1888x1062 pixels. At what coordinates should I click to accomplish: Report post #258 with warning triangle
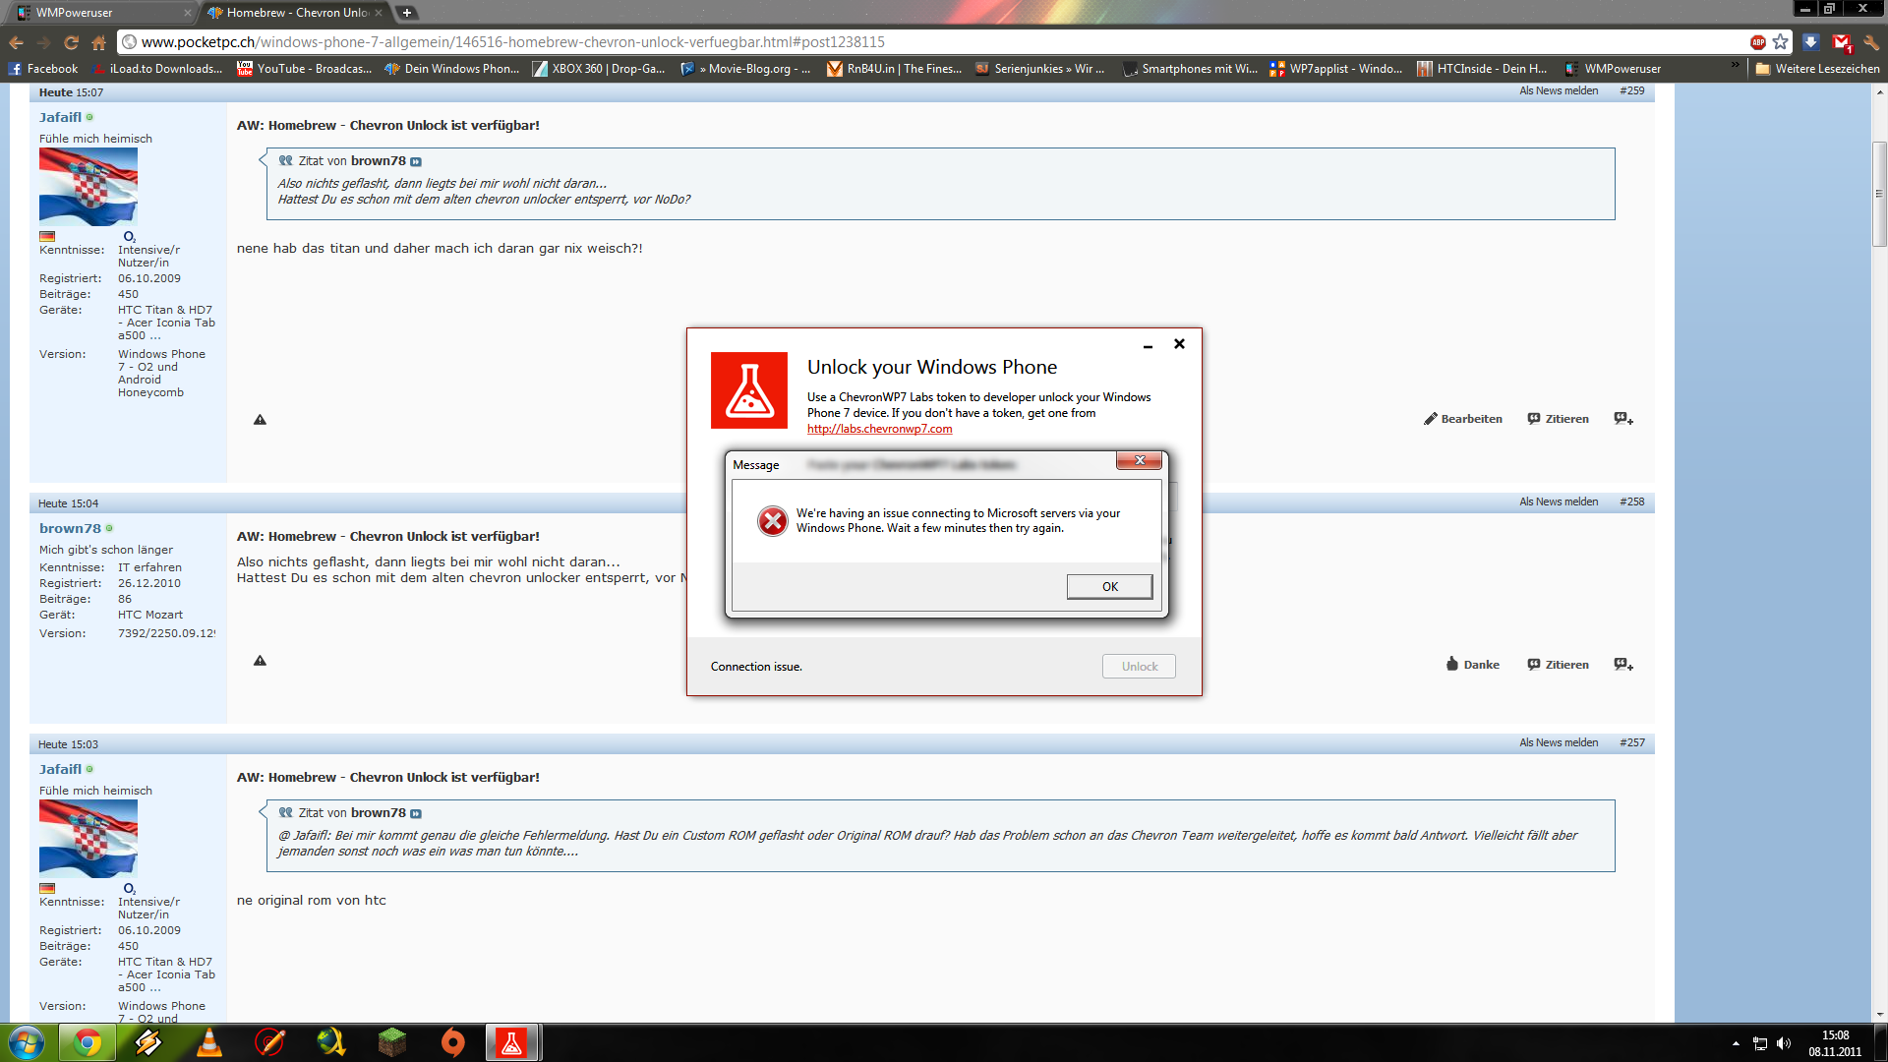tap(260, 661)
